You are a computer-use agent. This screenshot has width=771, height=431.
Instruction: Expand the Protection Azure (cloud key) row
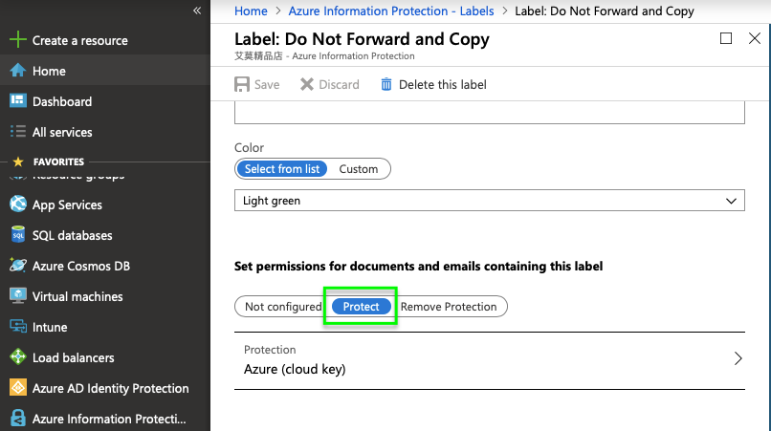click(x=489, y=360)
